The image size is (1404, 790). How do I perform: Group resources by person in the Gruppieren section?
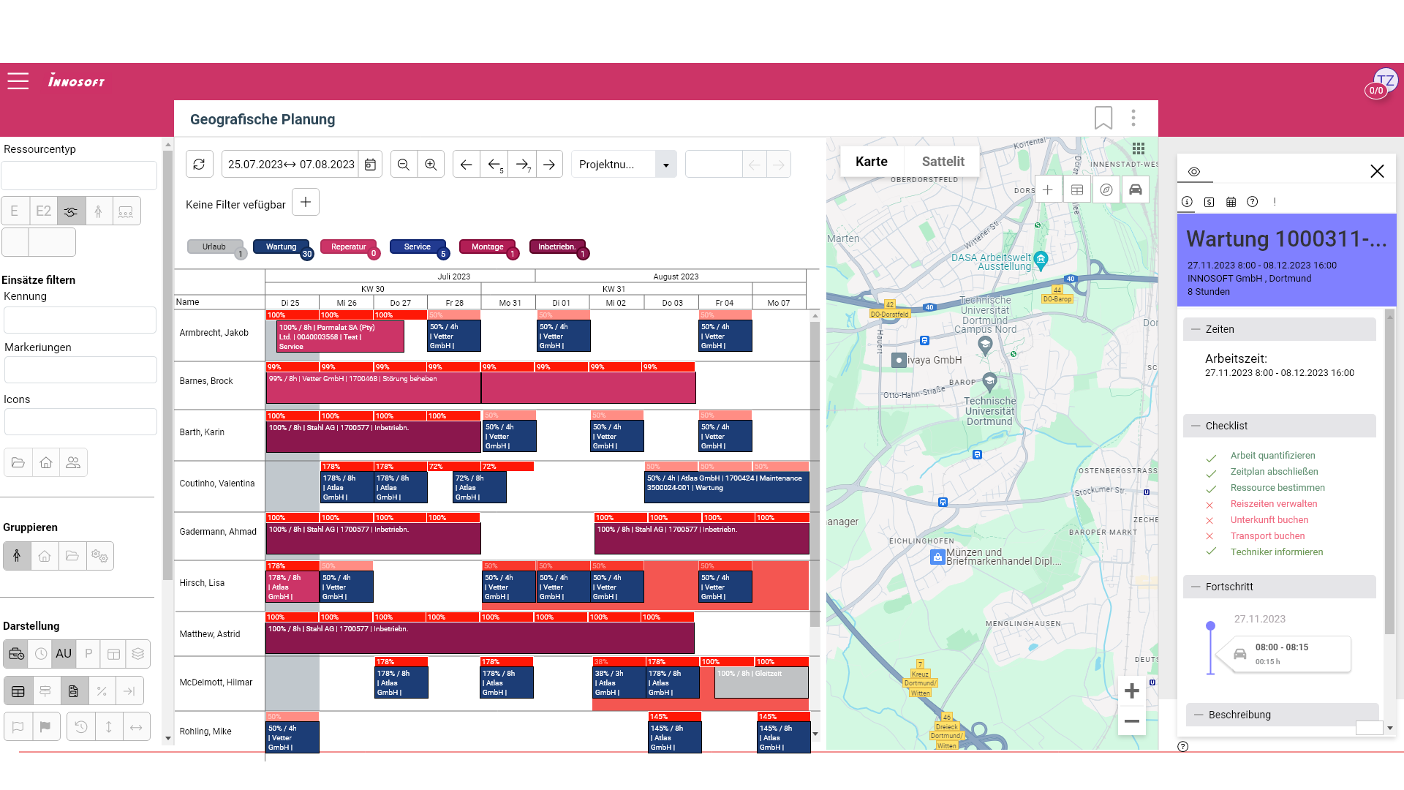tap(16, 556)
